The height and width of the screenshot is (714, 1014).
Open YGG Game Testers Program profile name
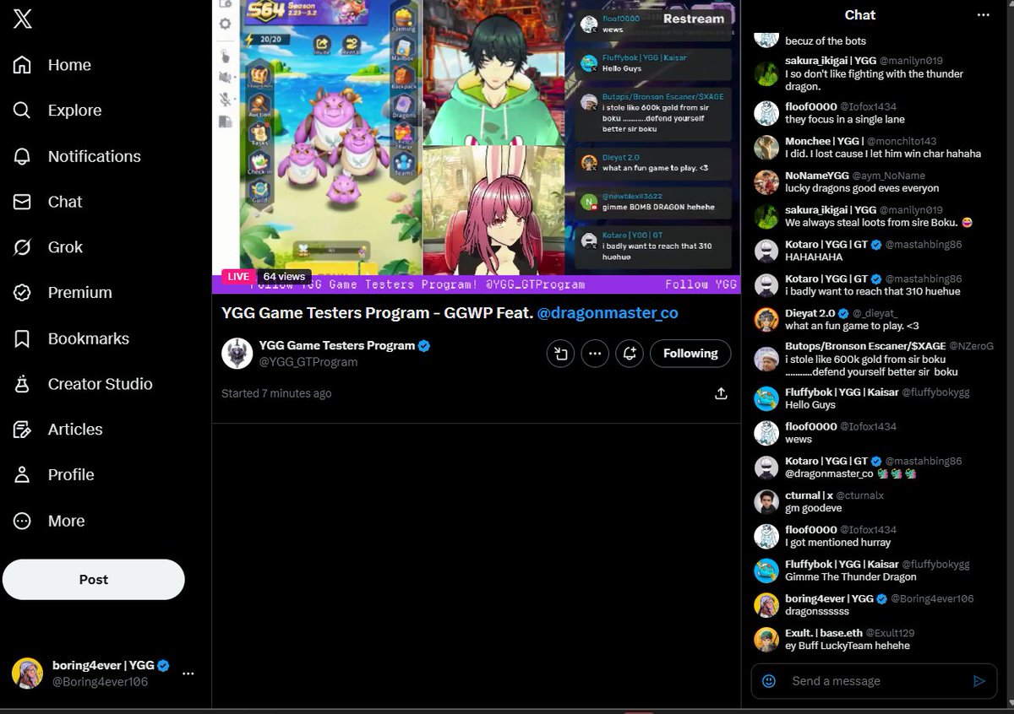(337, 345)
